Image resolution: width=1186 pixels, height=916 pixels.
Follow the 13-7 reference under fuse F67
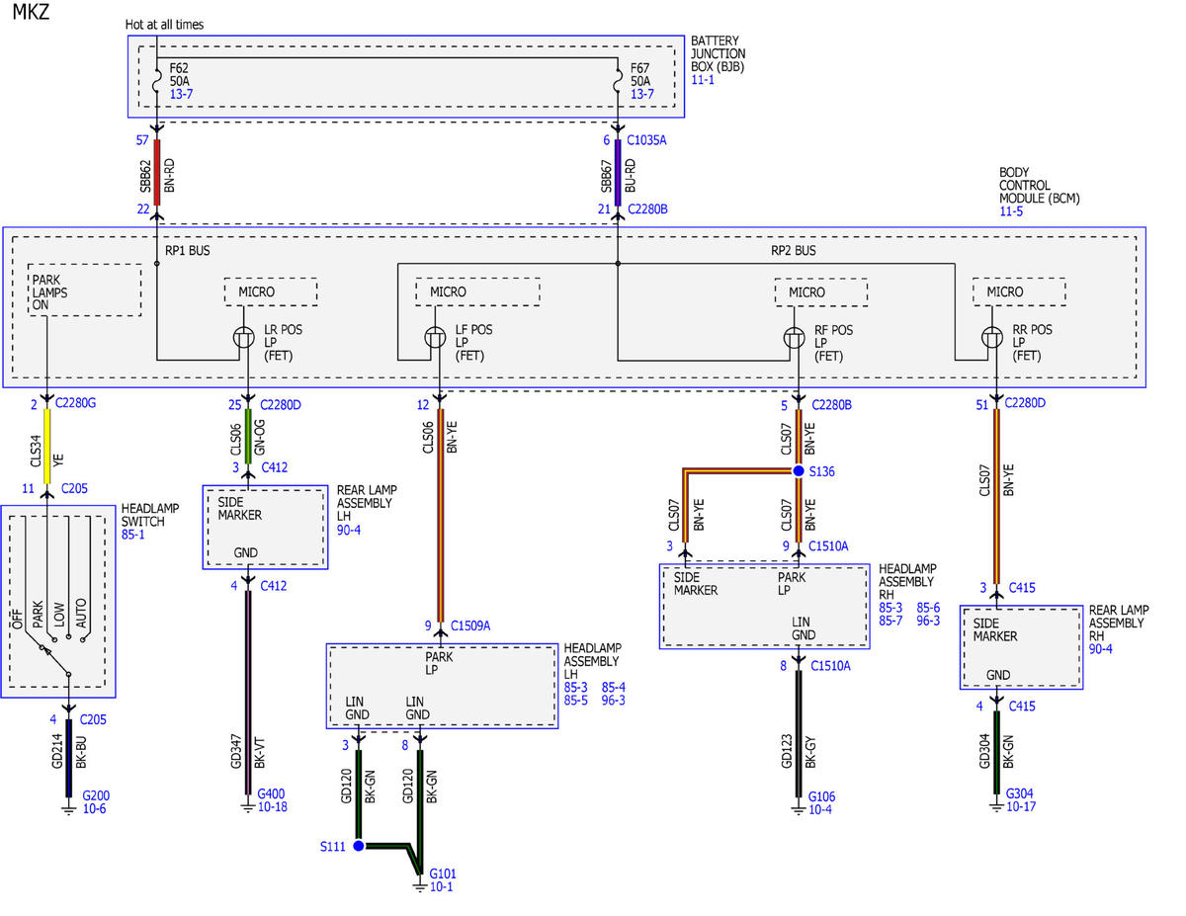point(641,94)
